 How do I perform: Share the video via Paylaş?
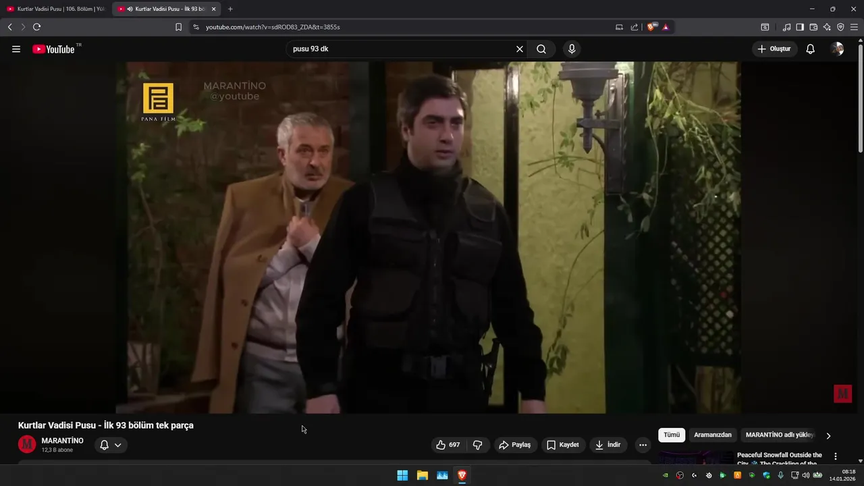(x=515, y=445)
